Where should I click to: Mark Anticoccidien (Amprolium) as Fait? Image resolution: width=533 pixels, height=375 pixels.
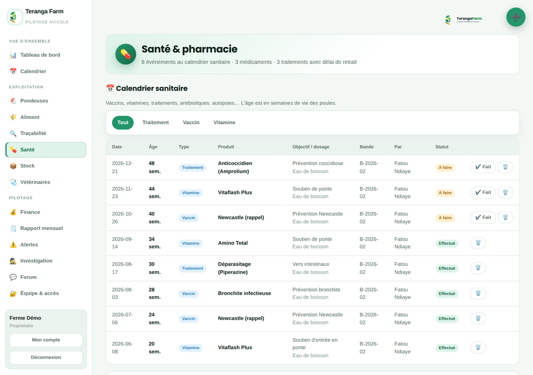[x=482, y=167]
